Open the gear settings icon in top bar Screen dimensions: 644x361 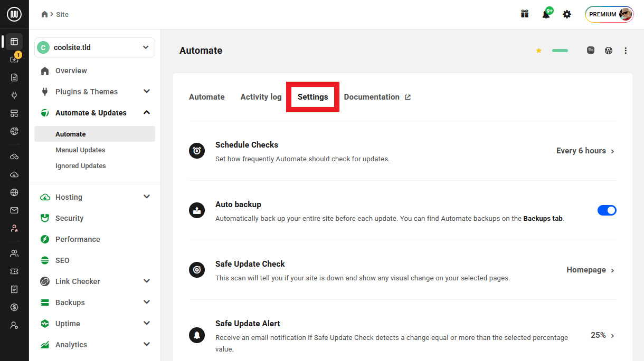(x=567, y=14)
